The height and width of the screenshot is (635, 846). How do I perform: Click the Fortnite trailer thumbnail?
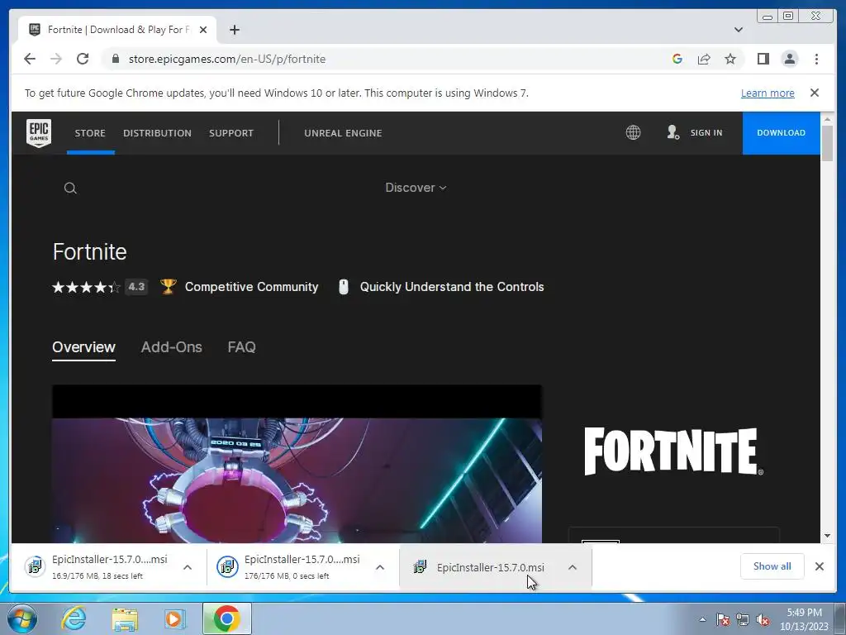(297, 464)
